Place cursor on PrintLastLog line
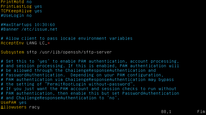Image resolution: width=206 pixels, height=115 pixels. click(x=15, y=6)
